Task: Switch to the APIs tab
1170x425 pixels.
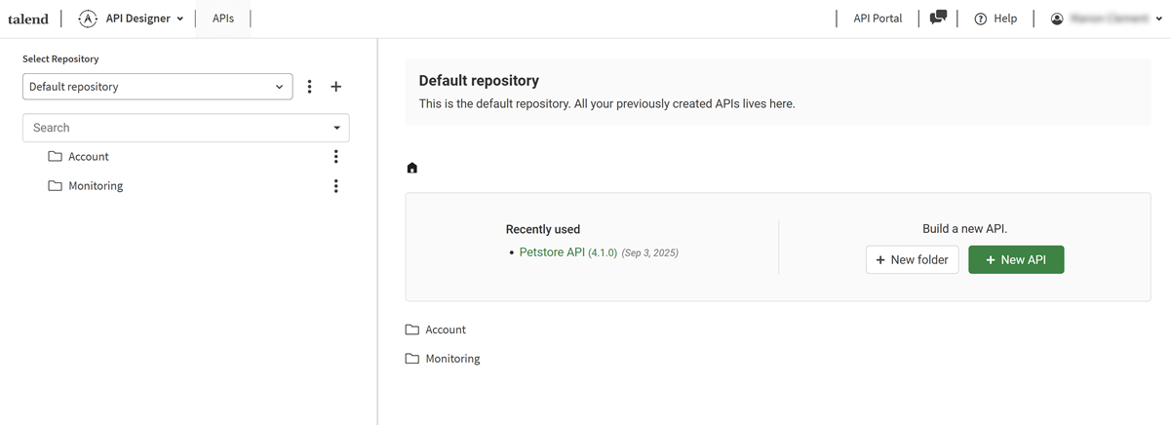Action: point(223,19)
